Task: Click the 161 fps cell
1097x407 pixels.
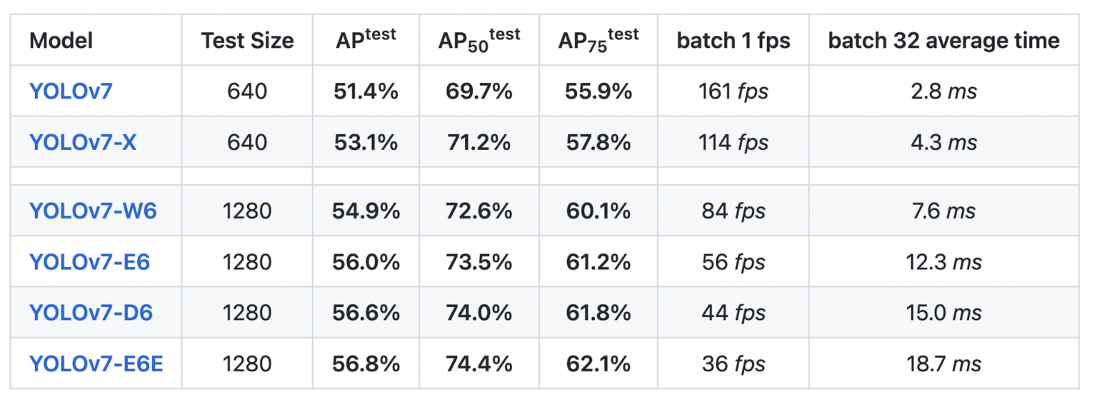Action: click(x=733, y=91)
